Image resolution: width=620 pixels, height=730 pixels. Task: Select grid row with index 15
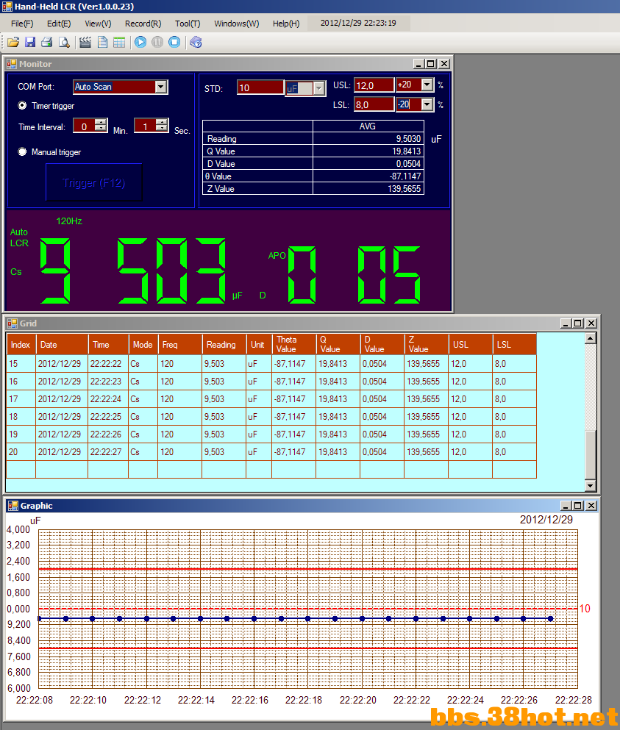point(271,364)
